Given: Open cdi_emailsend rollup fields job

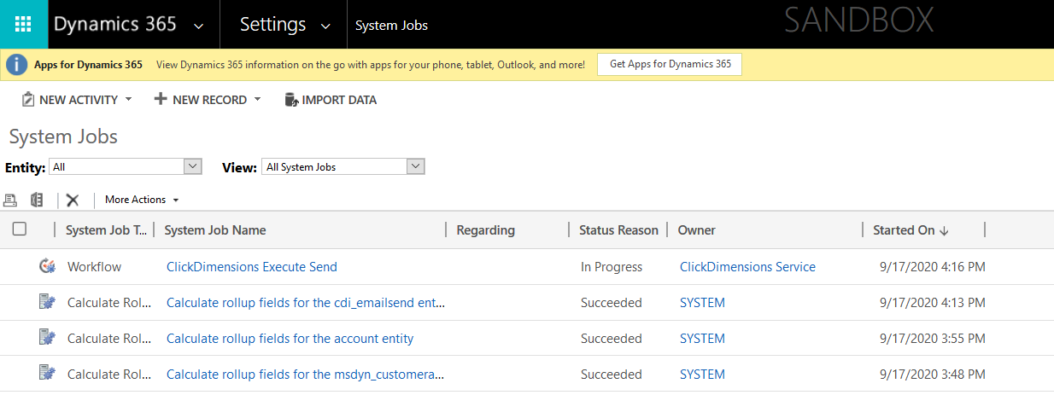Looking at the screenshot, I should tap(306, 303).
